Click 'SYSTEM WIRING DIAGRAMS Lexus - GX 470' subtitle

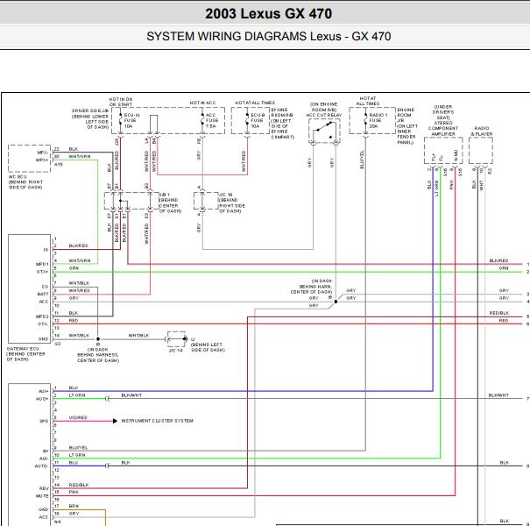[268, 36]
